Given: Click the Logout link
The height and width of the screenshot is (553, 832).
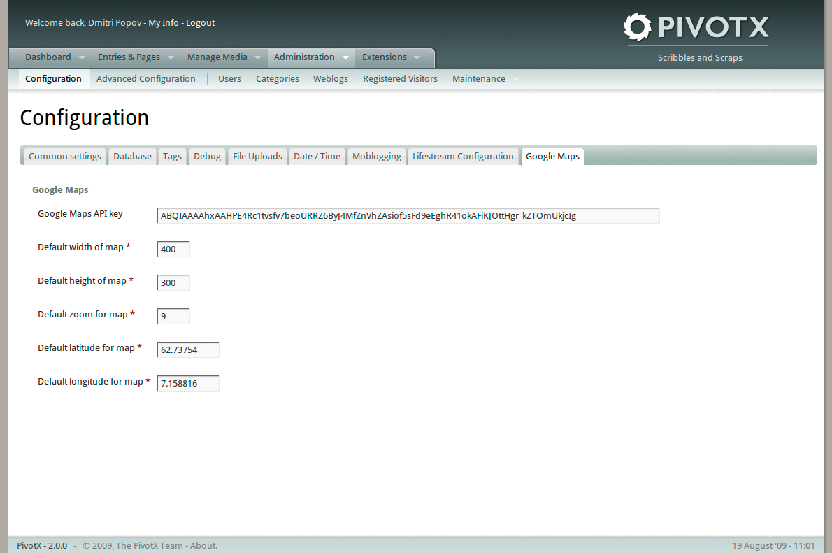Looking at the screenshot, I should click(x=200, y=23).
